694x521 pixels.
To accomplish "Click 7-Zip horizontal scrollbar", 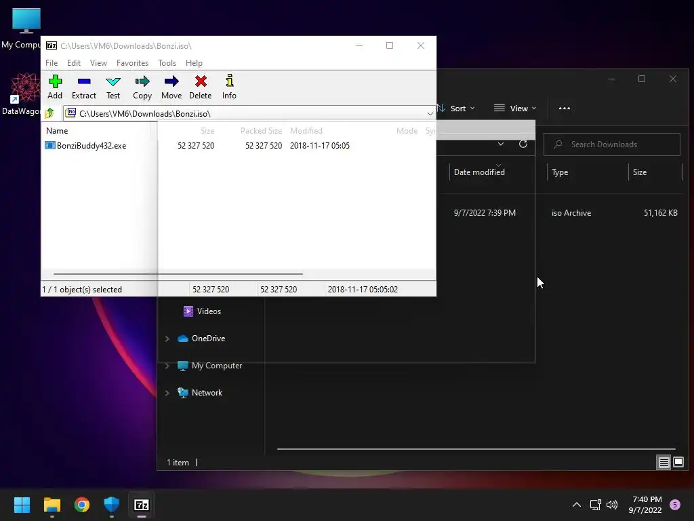I will 178,274.
